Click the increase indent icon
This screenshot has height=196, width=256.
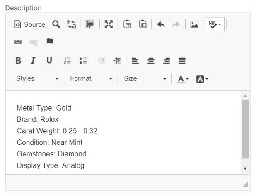[117, 61]
